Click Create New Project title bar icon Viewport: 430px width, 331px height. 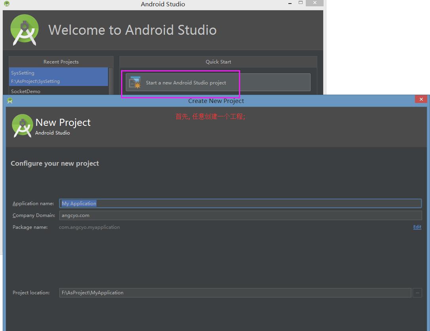10,101
